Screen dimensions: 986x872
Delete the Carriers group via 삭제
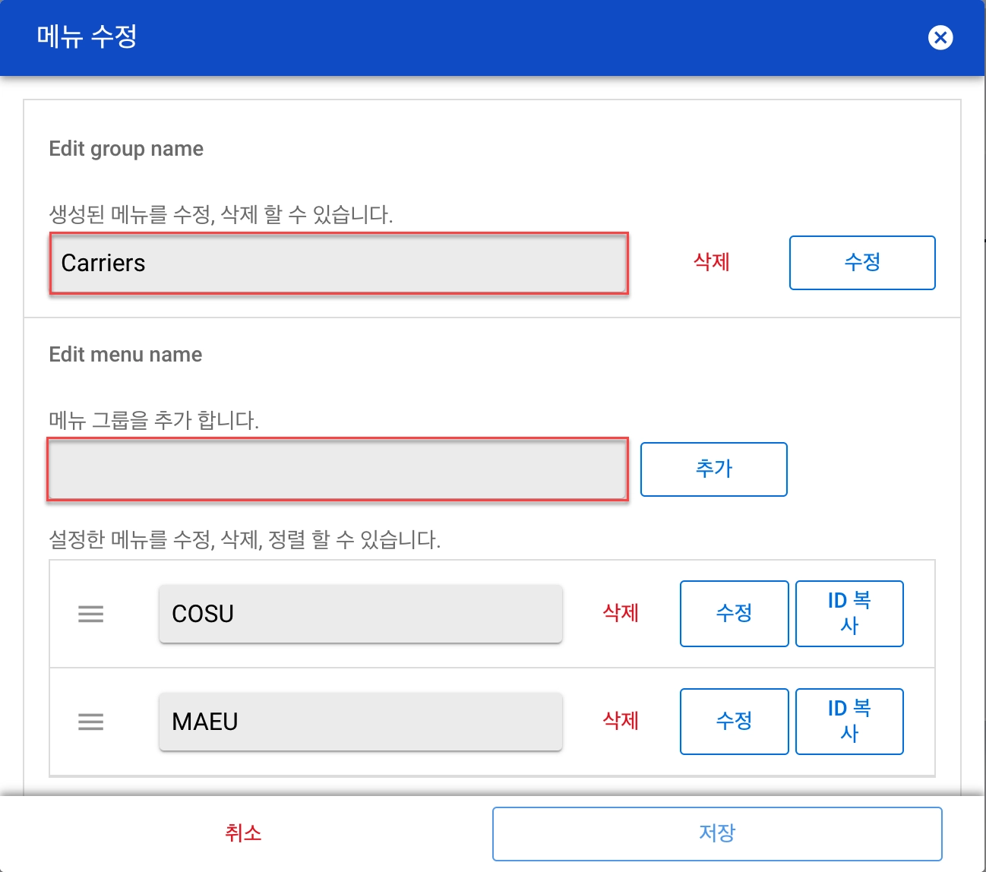pos(711,263)
